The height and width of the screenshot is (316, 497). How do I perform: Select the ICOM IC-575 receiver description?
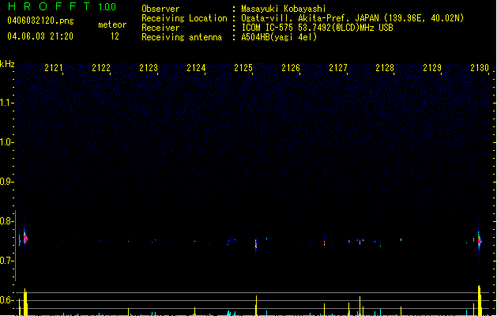[317, 28]
